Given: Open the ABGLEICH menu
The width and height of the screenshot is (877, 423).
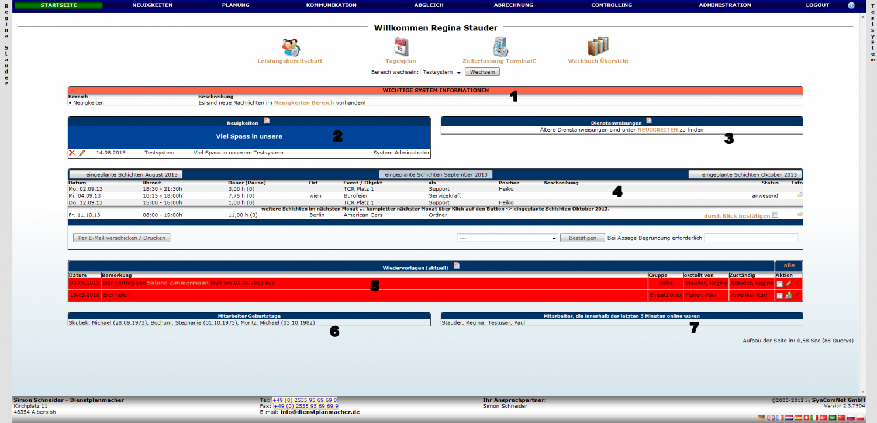Looking at the screenshot, I should tap(430, 5).
